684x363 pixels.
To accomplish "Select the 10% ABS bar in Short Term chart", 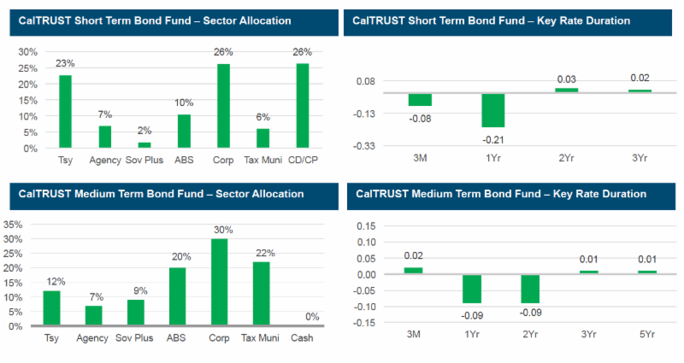I will 184,132.
